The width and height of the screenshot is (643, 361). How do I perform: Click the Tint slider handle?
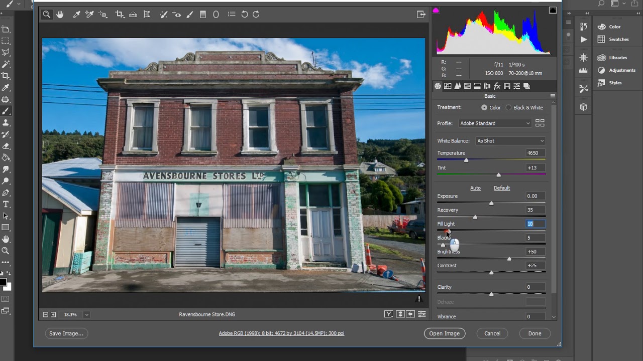coord(498,174)
